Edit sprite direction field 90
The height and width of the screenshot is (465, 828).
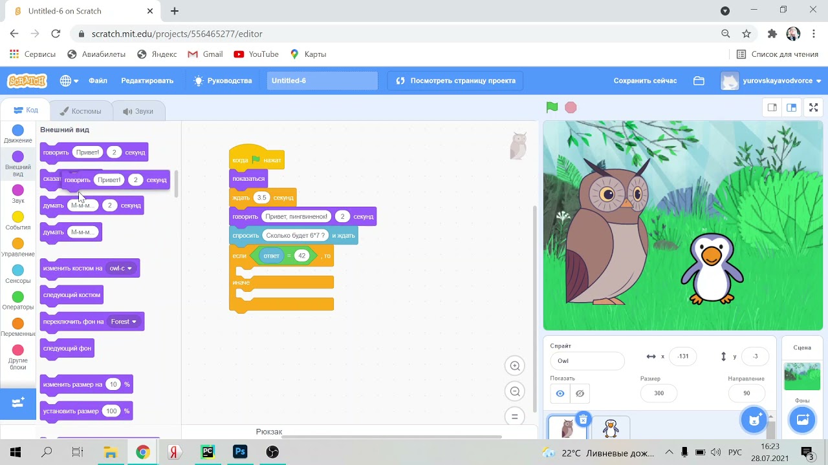[746, 393]
